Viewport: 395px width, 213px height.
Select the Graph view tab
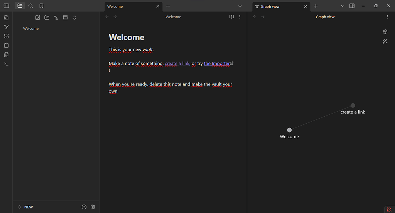pos(278,7)
